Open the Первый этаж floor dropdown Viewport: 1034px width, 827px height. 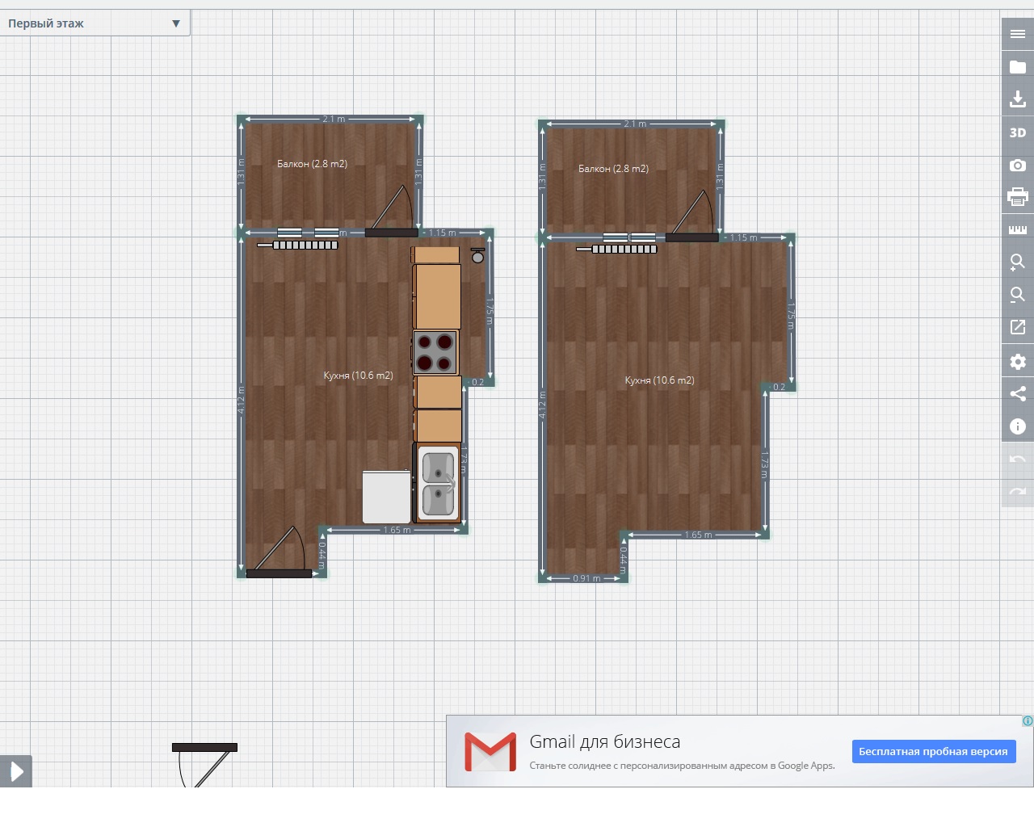click(x=95, y=23)
